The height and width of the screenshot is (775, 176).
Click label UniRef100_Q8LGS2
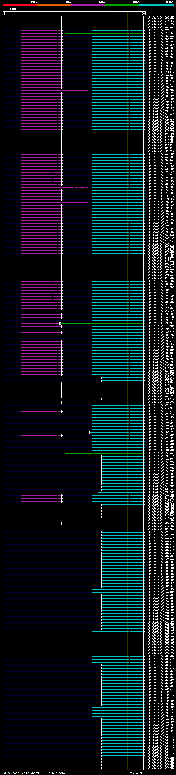[x=161, y=335]
